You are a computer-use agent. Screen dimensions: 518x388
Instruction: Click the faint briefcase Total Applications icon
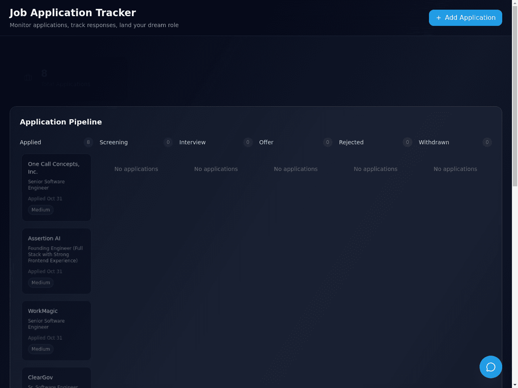28,78
